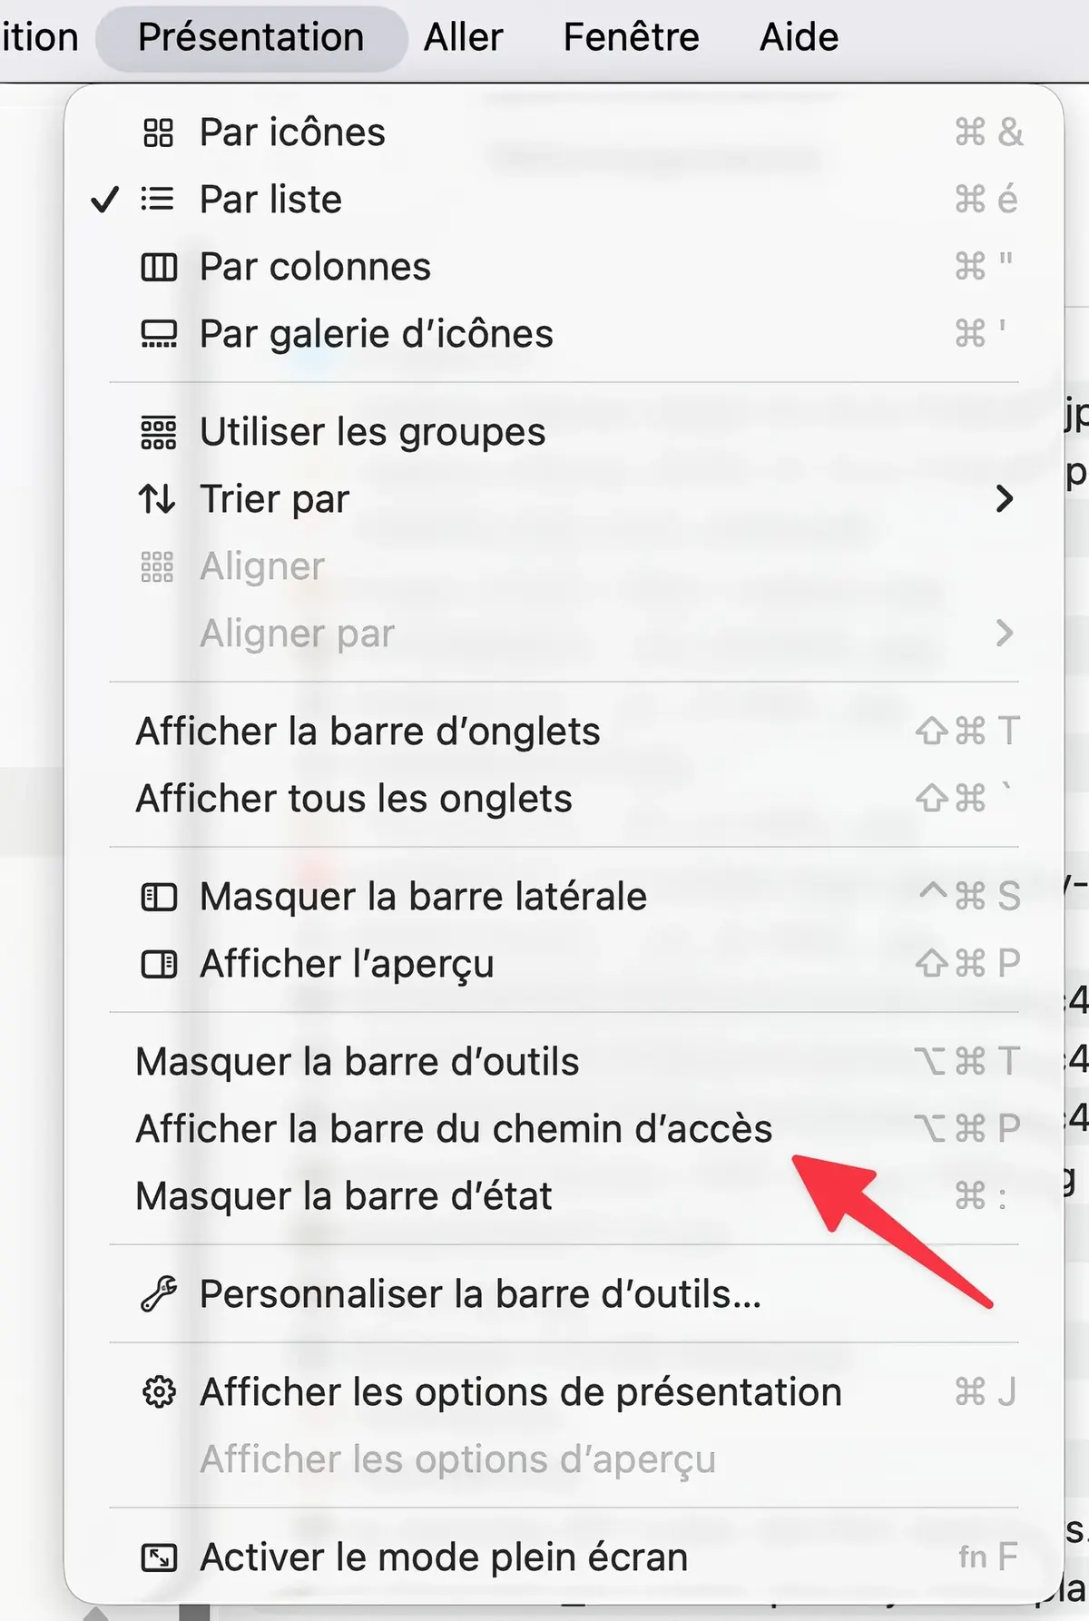Toggle Afficher la barre d'onglets

pos(368,731)
